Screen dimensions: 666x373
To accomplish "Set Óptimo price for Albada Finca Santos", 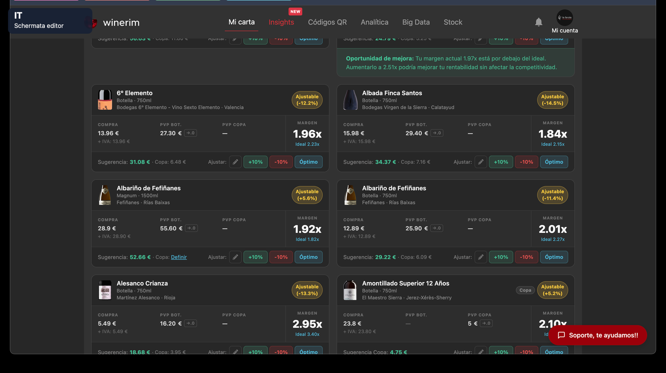I will pos(554,162).
